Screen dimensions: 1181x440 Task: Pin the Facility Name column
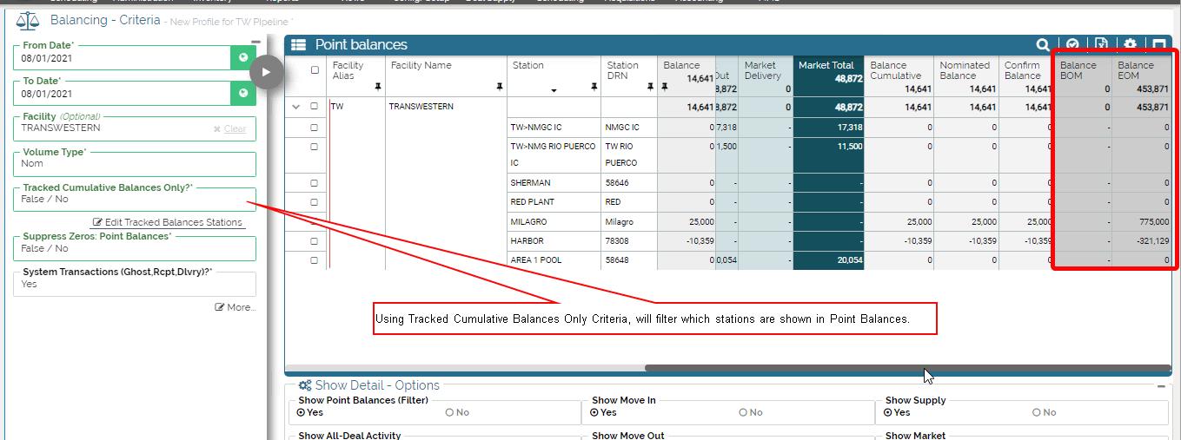pos(500,87)
